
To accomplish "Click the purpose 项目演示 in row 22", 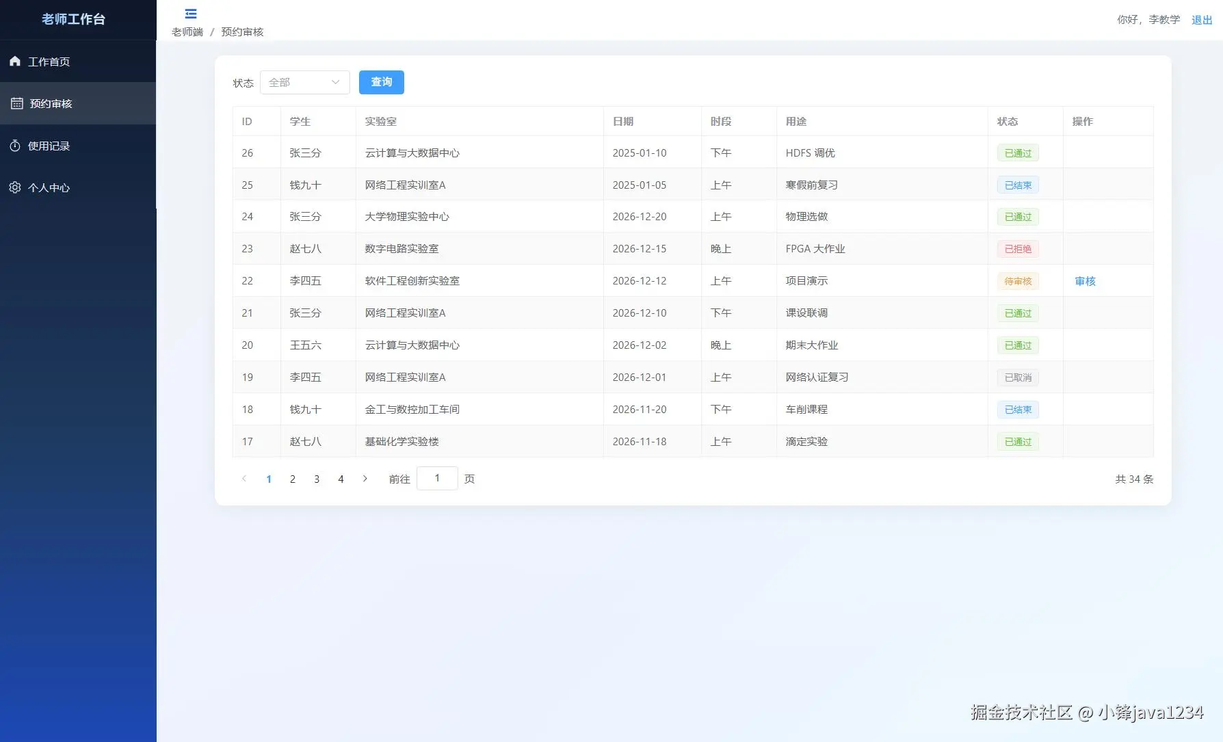I will click(806, 281).
